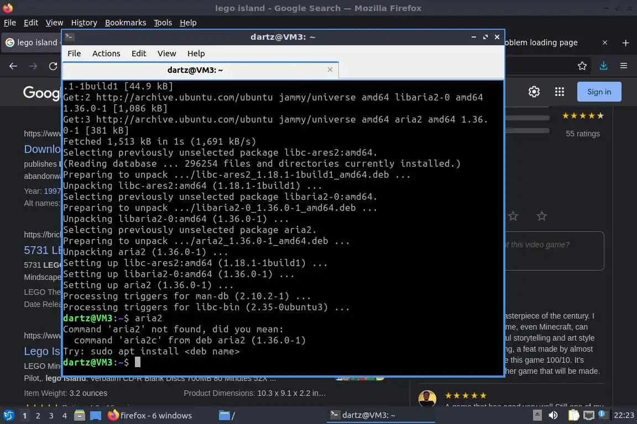Switch to workspace 2
The width and height of the screenshot is (637, 424).
[x=38, y=416]
